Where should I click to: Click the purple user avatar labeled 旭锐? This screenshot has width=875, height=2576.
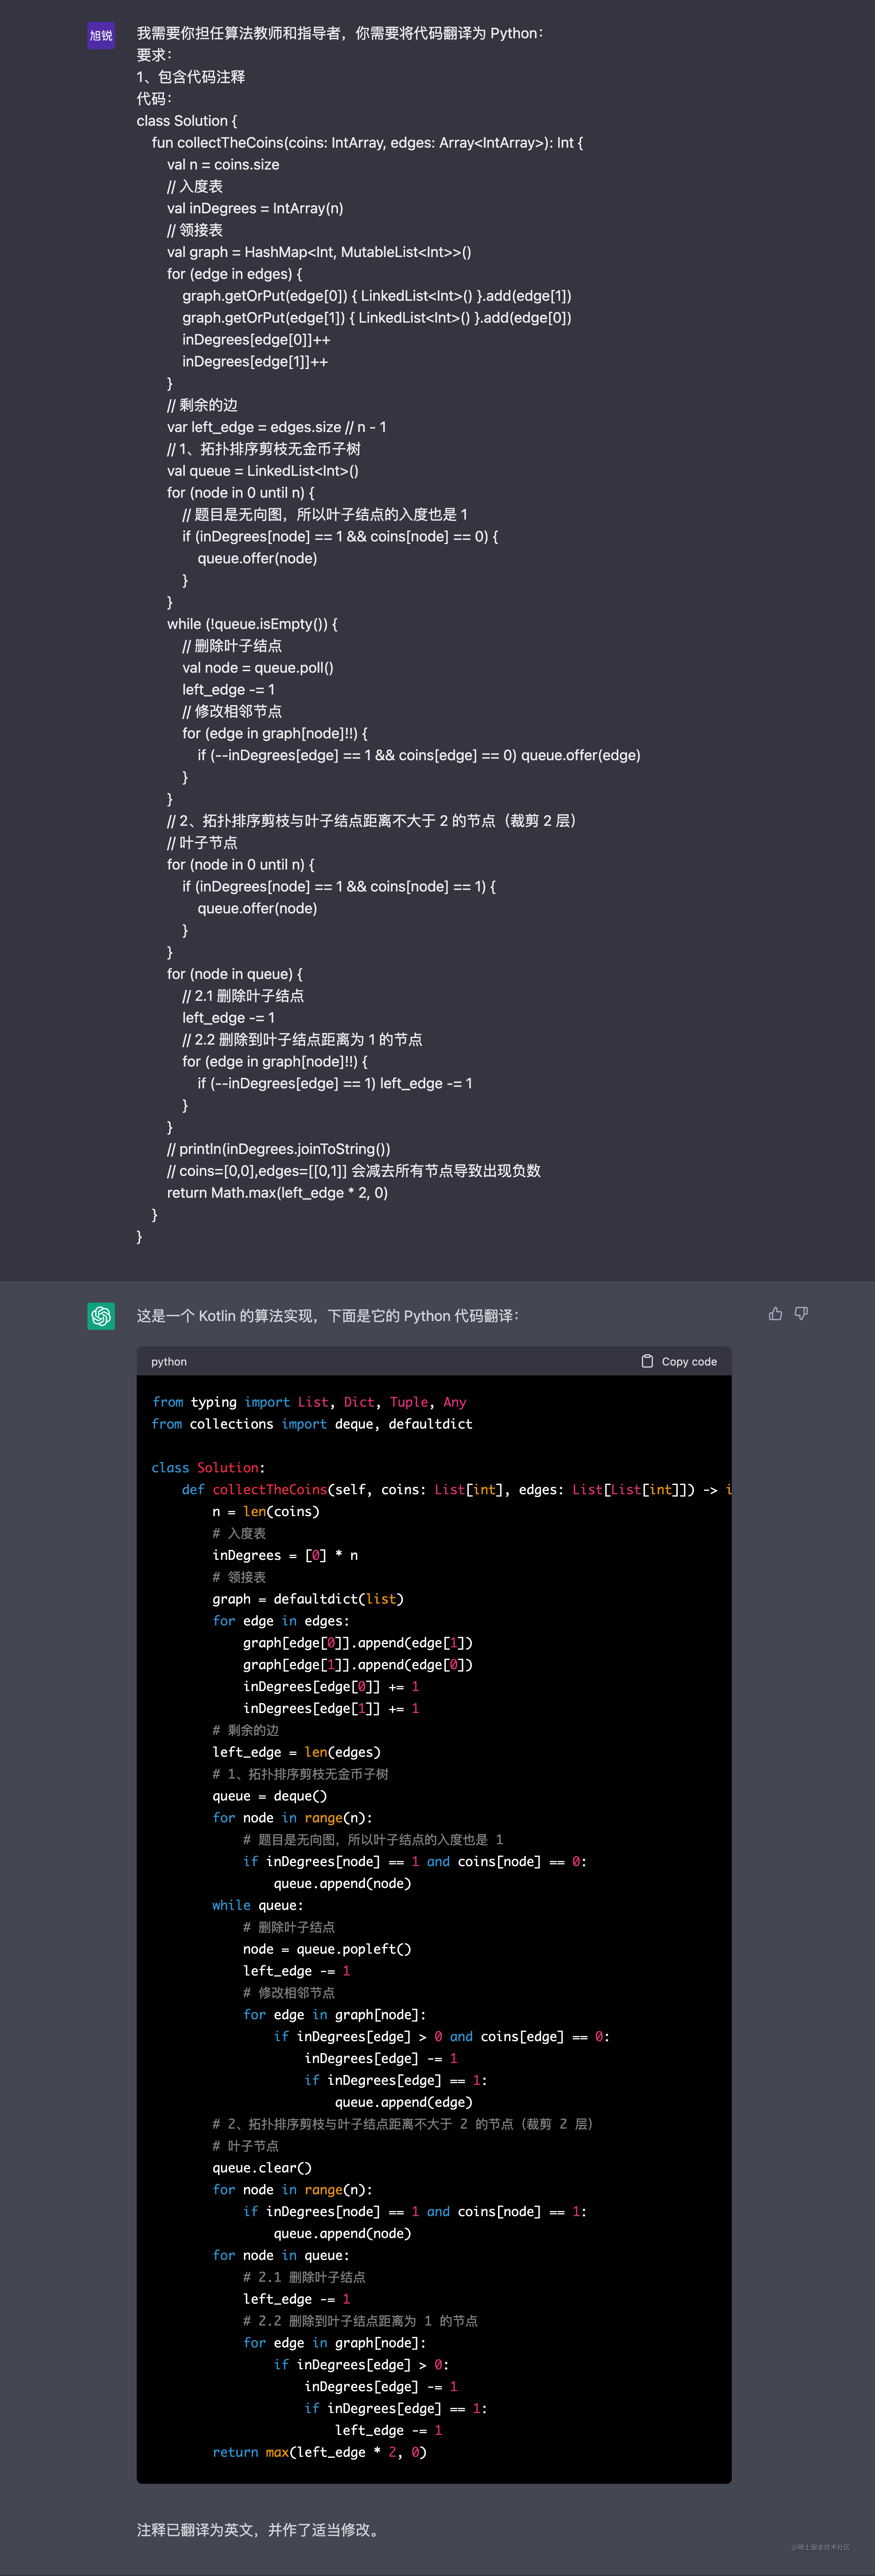point(101,35)
